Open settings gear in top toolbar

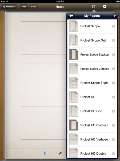click(105, 6)
